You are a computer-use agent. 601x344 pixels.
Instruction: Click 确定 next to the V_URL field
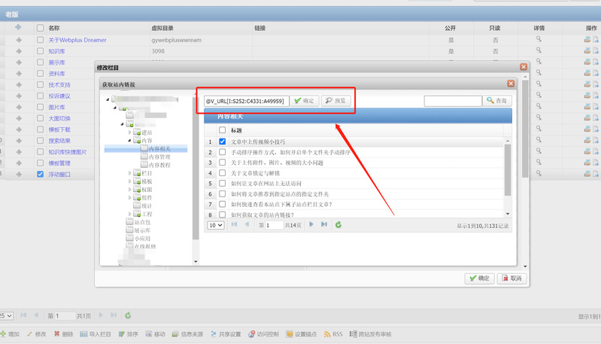point(305,101)
